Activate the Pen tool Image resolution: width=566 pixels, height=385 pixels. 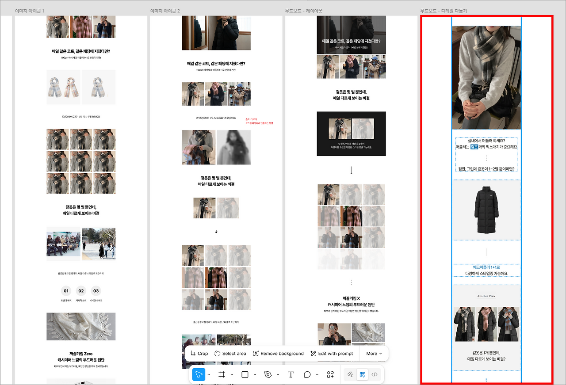pyautogui.click(x=268, y=374)
